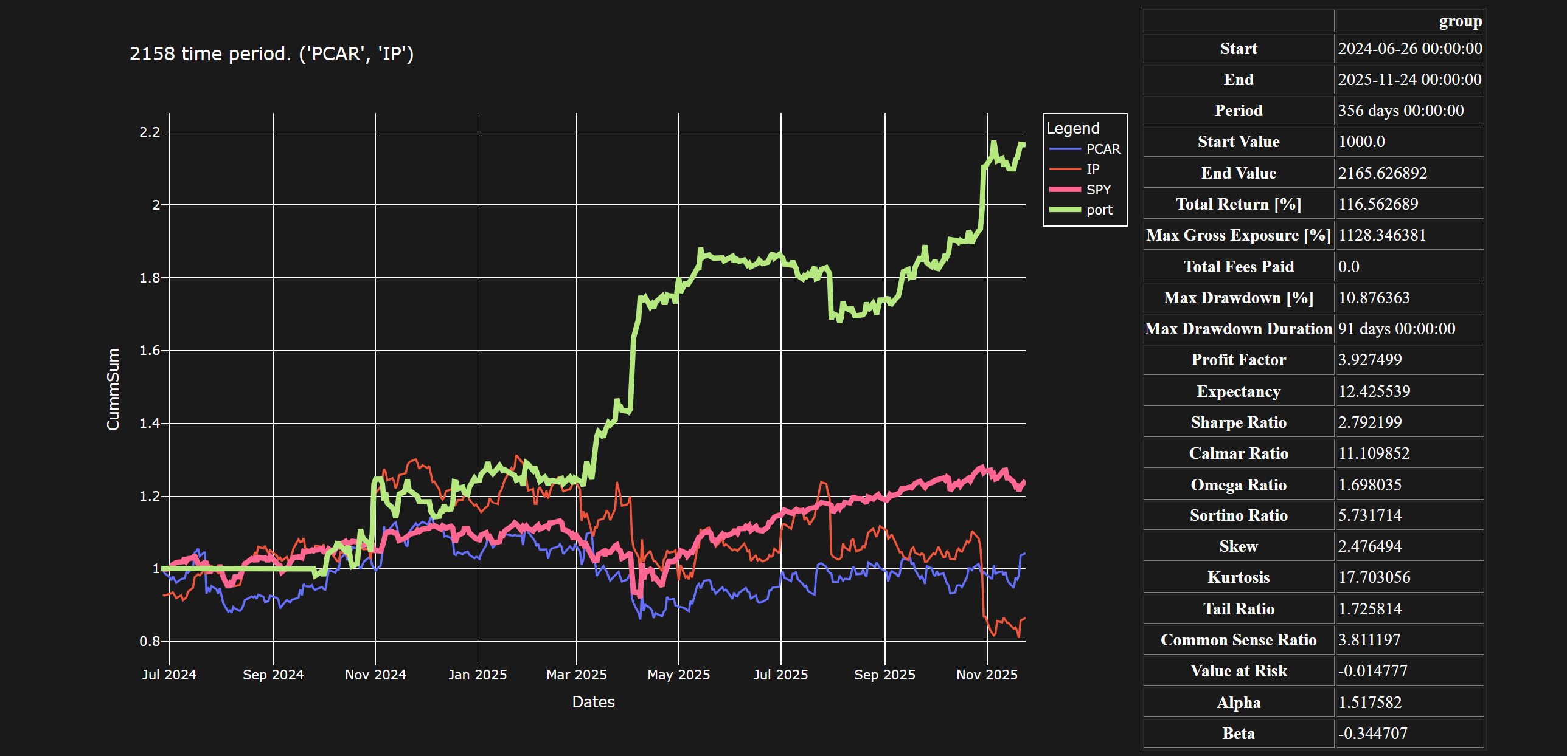Viewport: 1567px width, 756px height.
Task: Click the green port line swatch
Action: pyautogui.click(x=1065, y=210)
